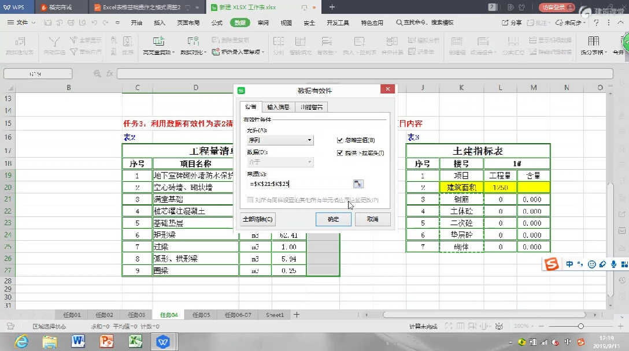Open the Name Box dropdown arrow
The image size is (629, 351).
pyautogui.click(x=69, y=74)
